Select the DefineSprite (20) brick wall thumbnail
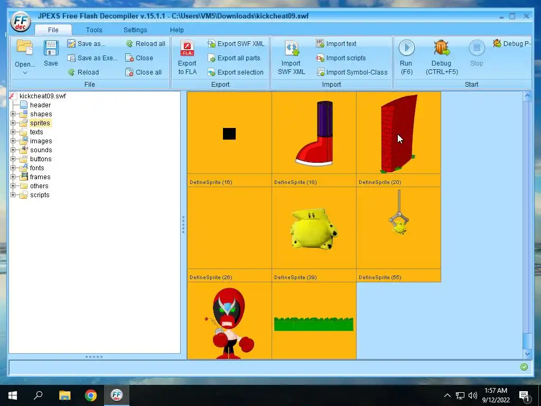This screenshot has width=541, height=406. click(x=398, y=134)
